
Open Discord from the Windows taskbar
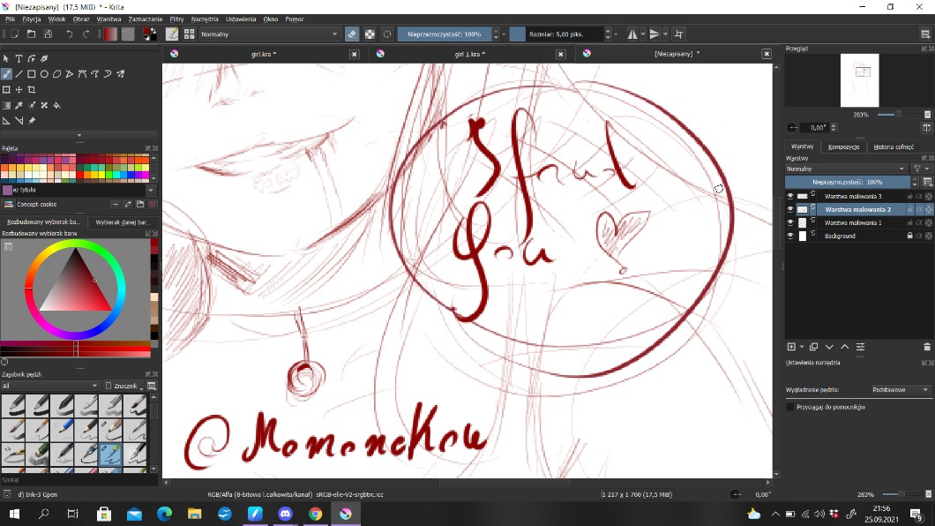285,514
